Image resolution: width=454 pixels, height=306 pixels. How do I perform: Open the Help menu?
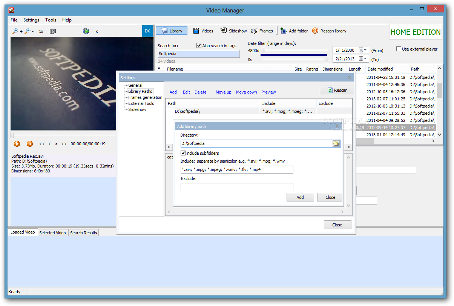pyautogui.click(x=67, y=20)
